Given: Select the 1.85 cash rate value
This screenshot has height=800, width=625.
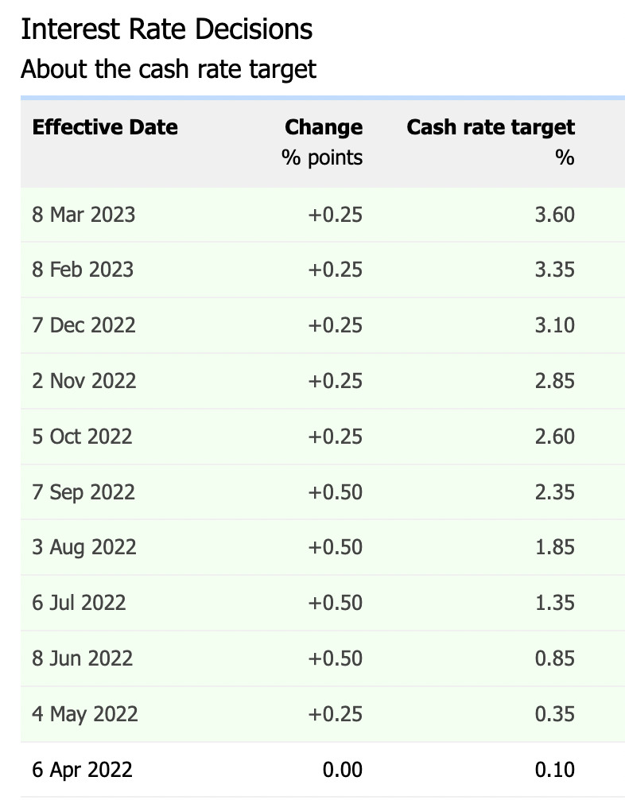Looking at the screenshot, I should (555, 547).
